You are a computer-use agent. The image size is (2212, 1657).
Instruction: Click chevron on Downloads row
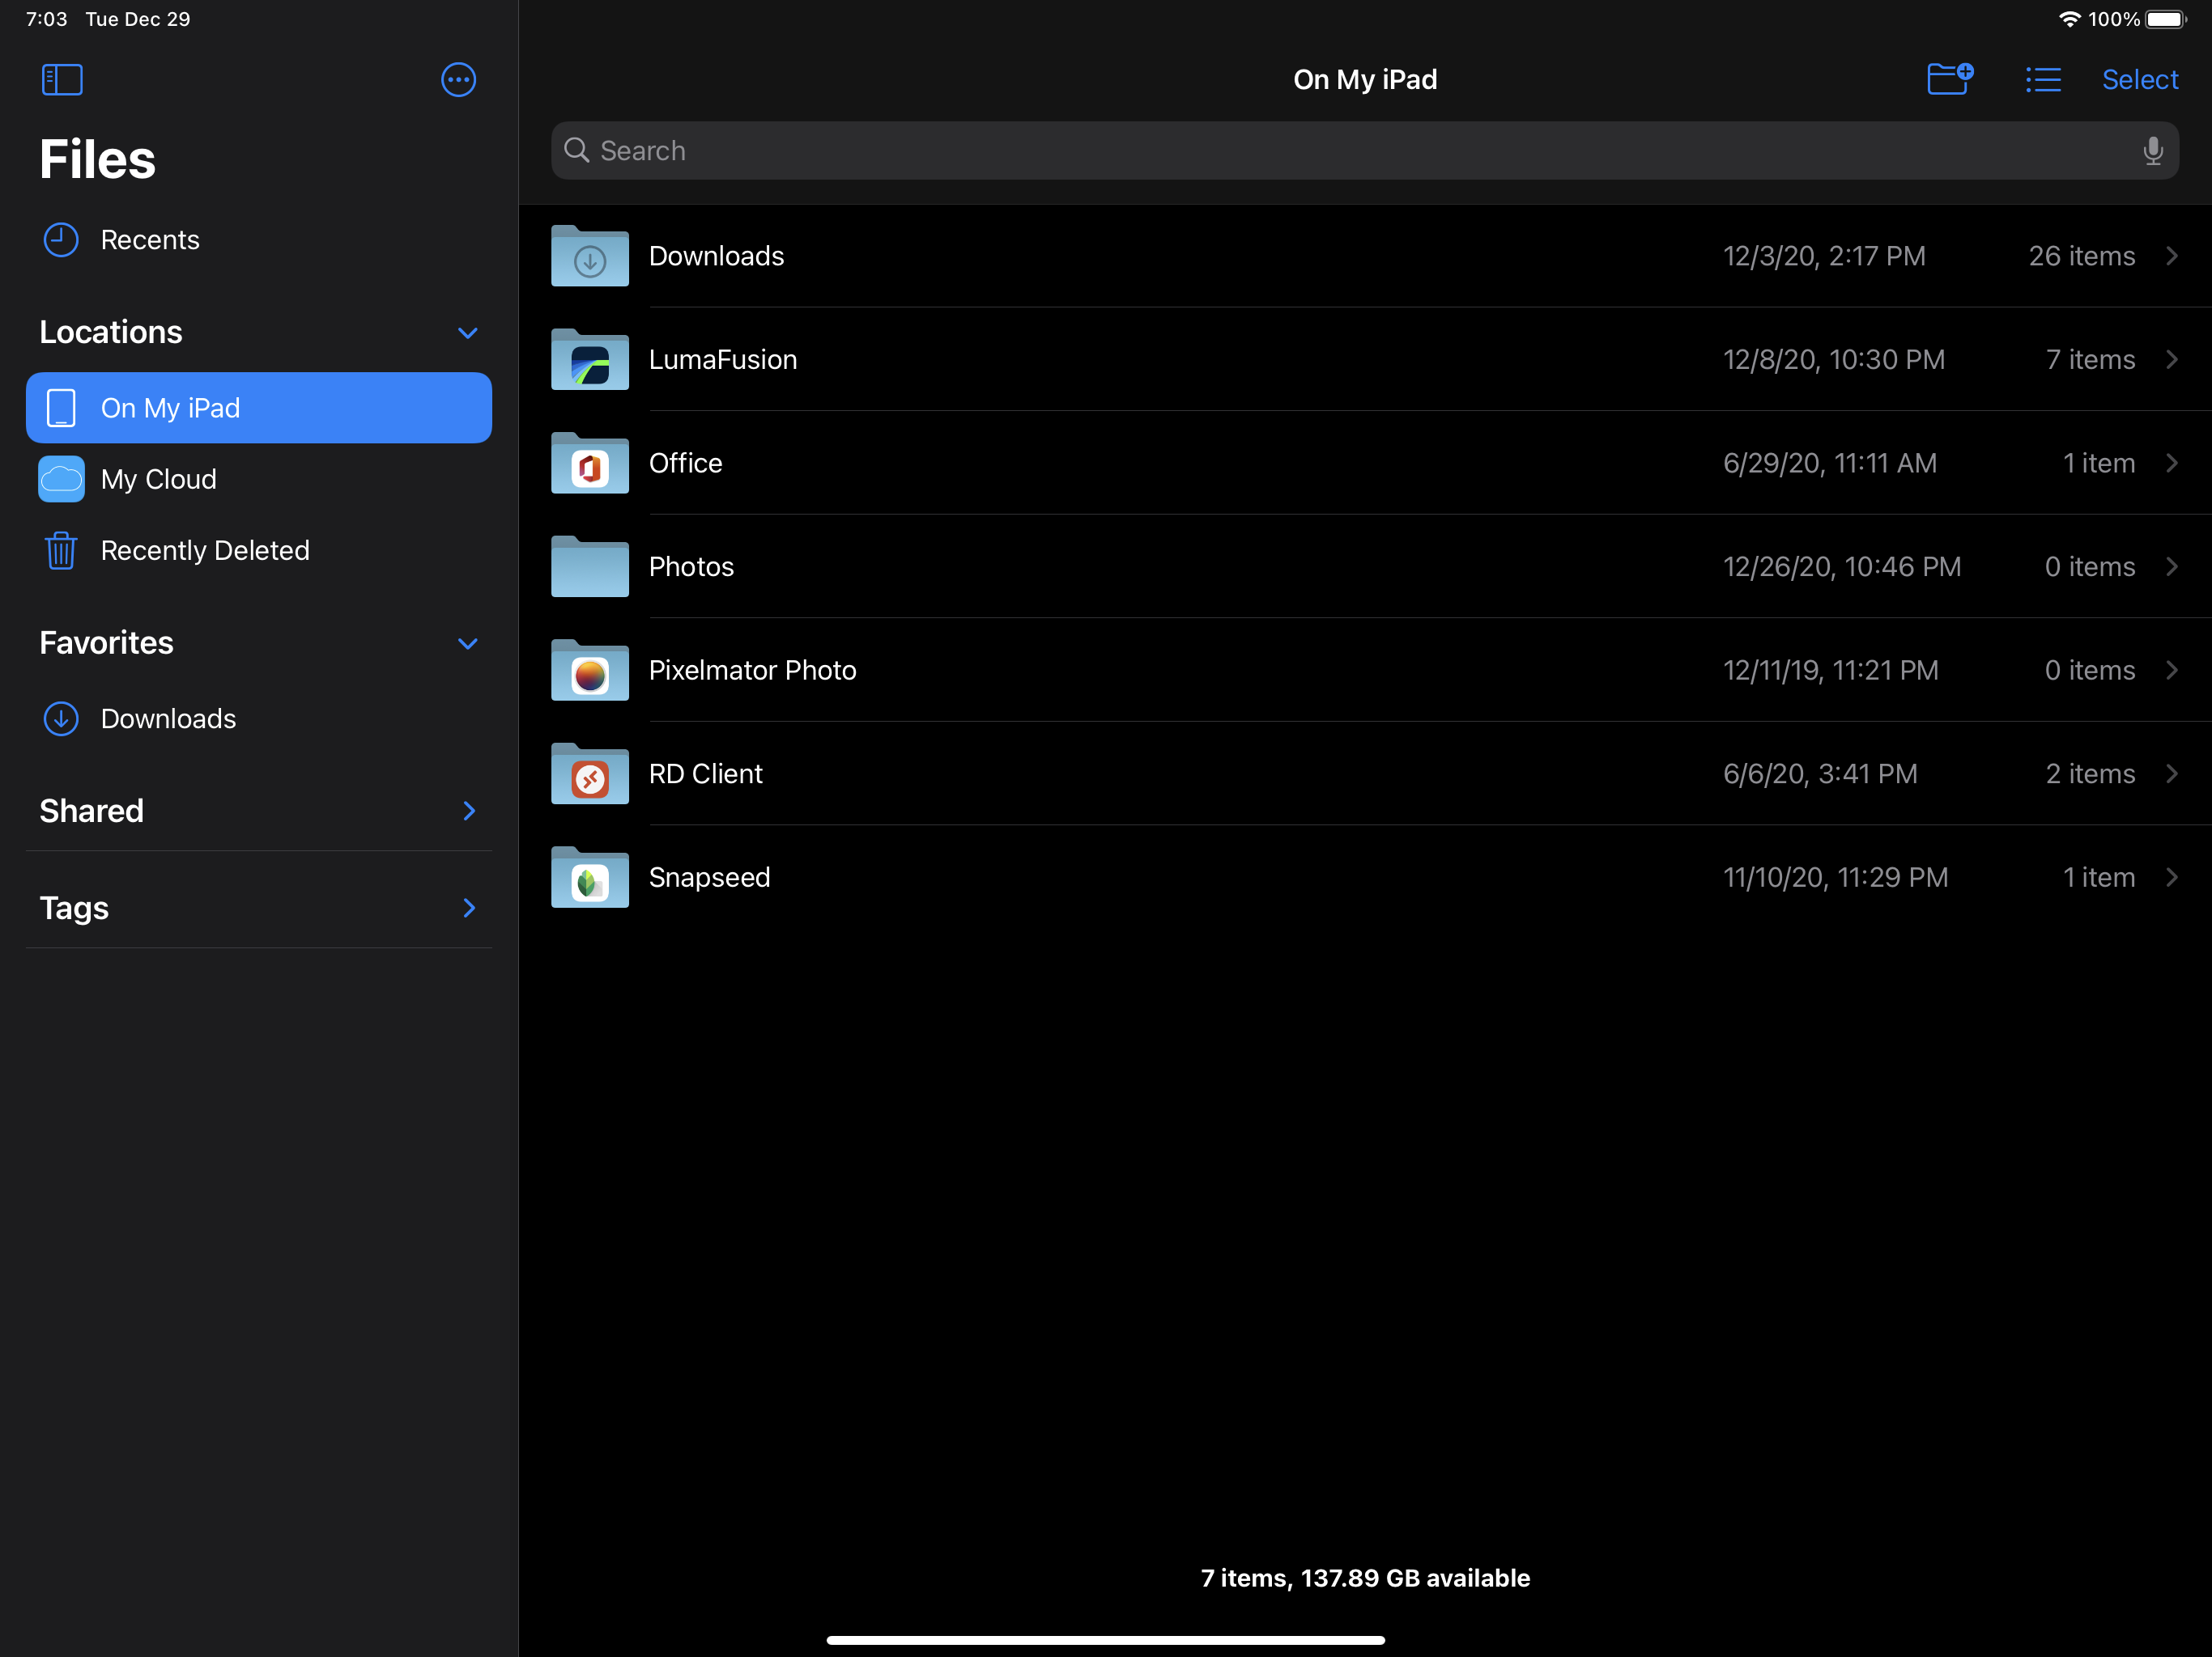[2172, 256]
